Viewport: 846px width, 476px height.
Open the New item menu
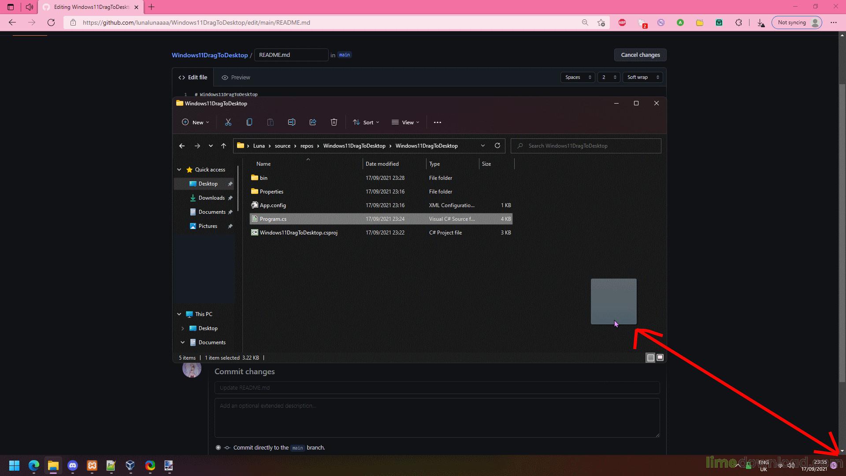point(196,123)
